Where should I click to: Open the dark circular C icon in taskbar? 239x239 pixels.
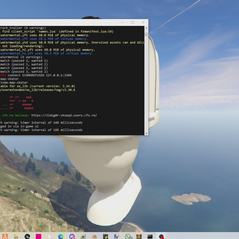pos(27,236)
